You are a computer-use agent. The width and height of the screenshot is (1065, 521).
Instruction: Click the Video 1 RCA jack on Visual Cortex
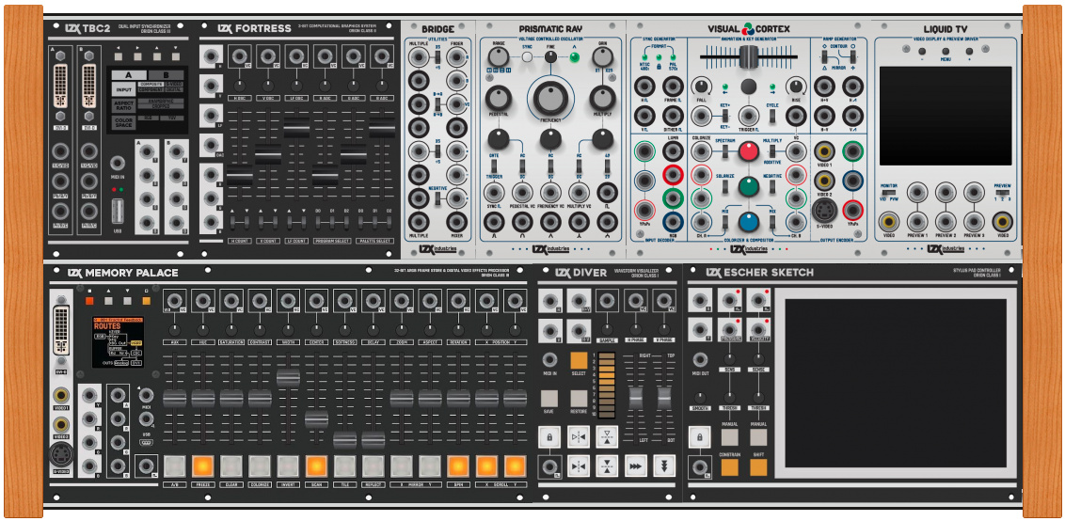pos(824,150)
